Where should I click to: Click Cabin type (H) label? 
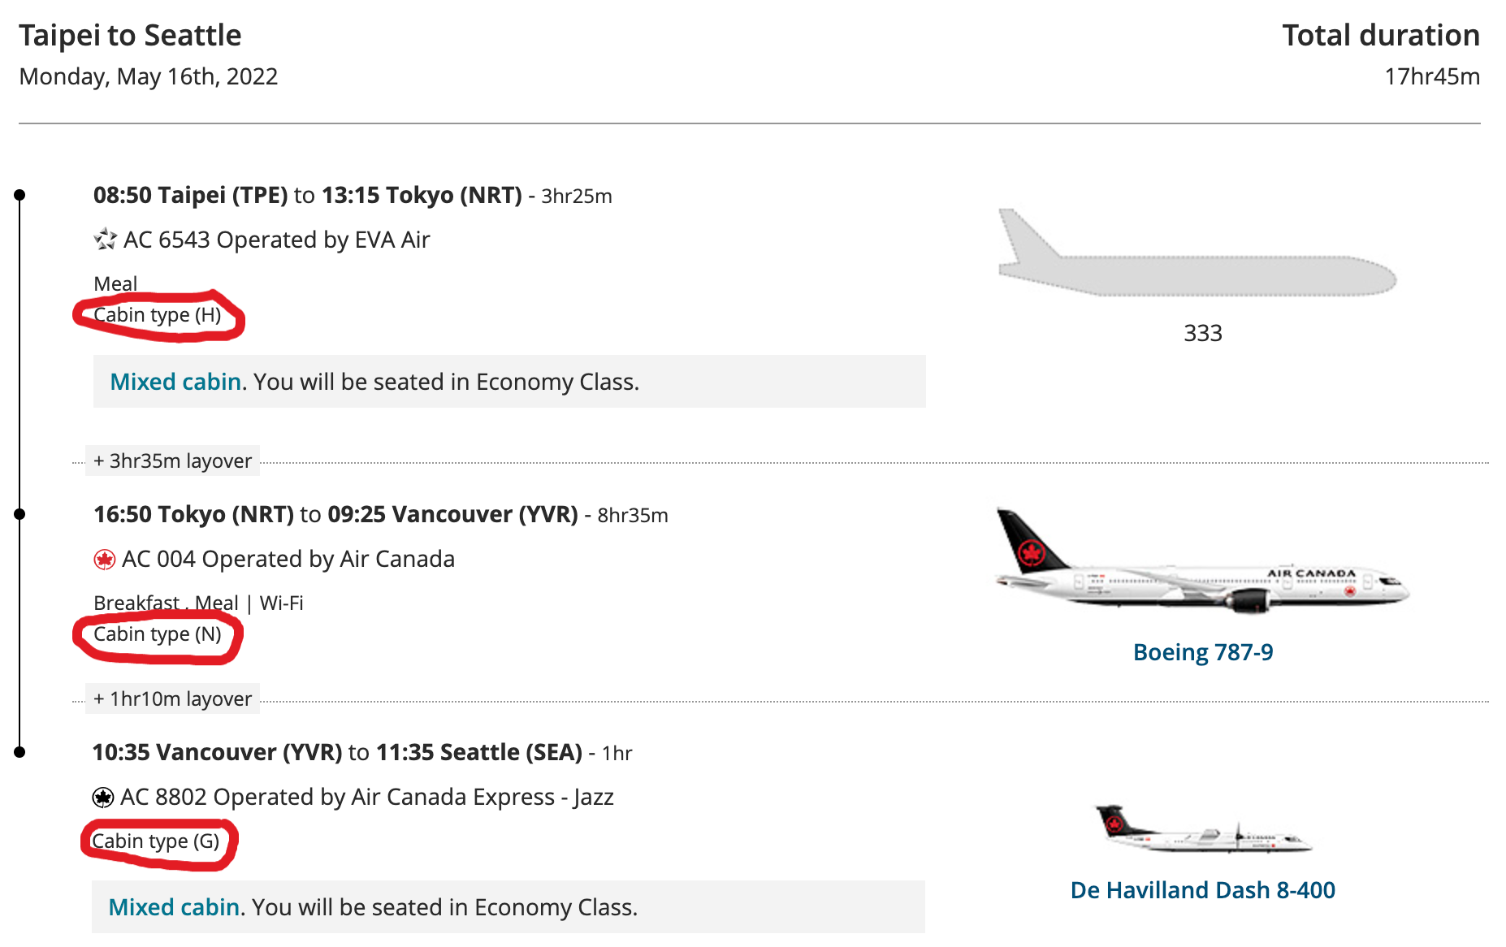pos(158,315)
